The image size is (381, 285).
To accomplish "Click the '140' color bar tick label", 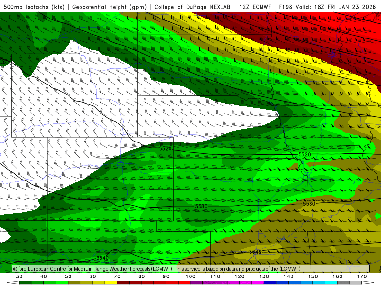I will (289, 276).
